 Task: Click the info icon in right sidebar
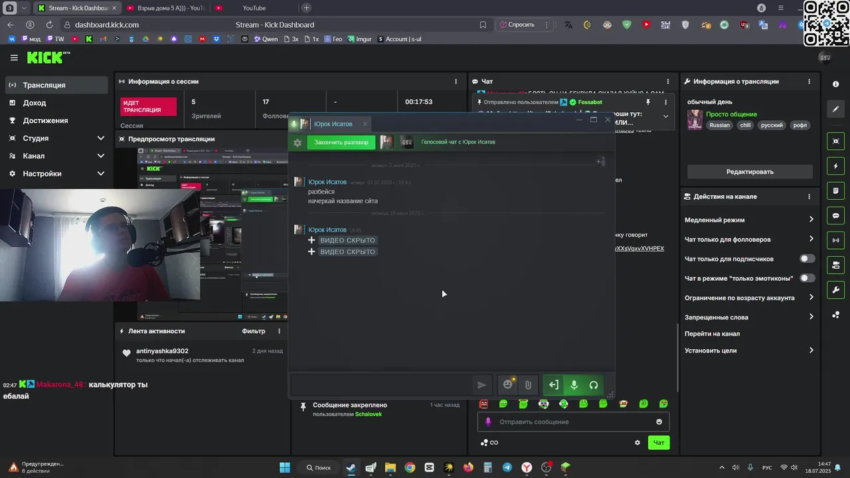pos(835,84)
